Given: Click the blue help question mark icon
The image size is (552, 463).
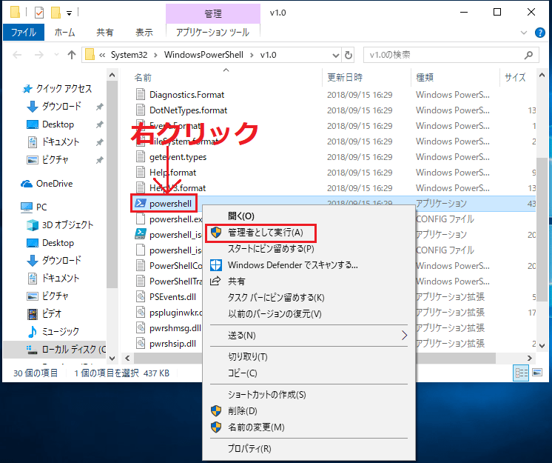Looking at the screenshot, I should point(539,33).
